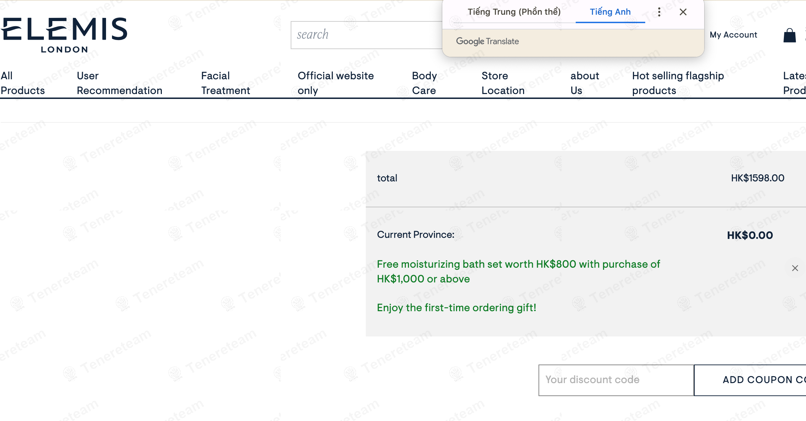
Task: Focus the Your discount code field
Action: click(616, 380)
